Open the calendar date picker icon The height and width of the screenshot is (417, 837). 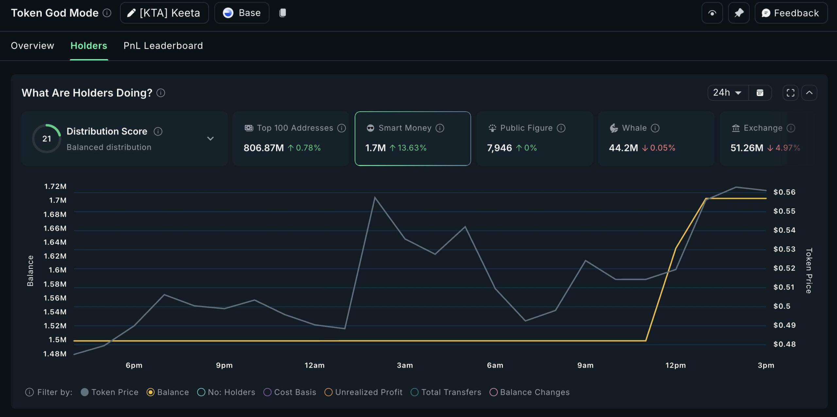760,93
